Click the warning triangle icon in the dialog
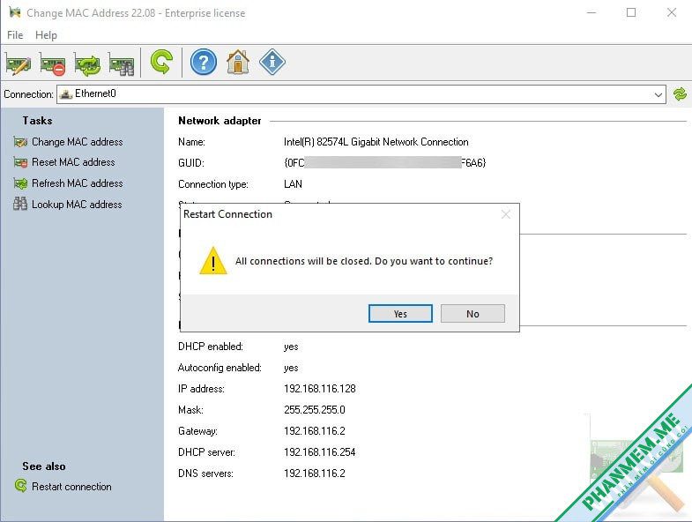Image resolution: width=692 pixels, height=522 pixels. point(213,260)
